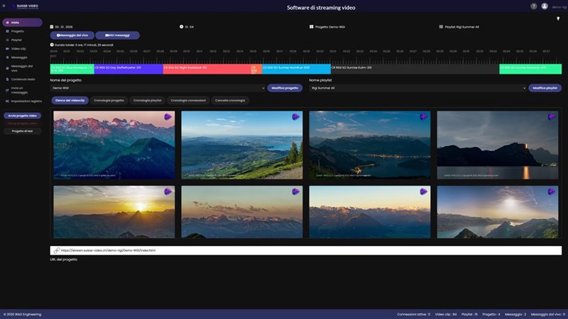Click the Avvia progetto video button
The width and height of the screenshot is (568, 319).
(23, 116)
